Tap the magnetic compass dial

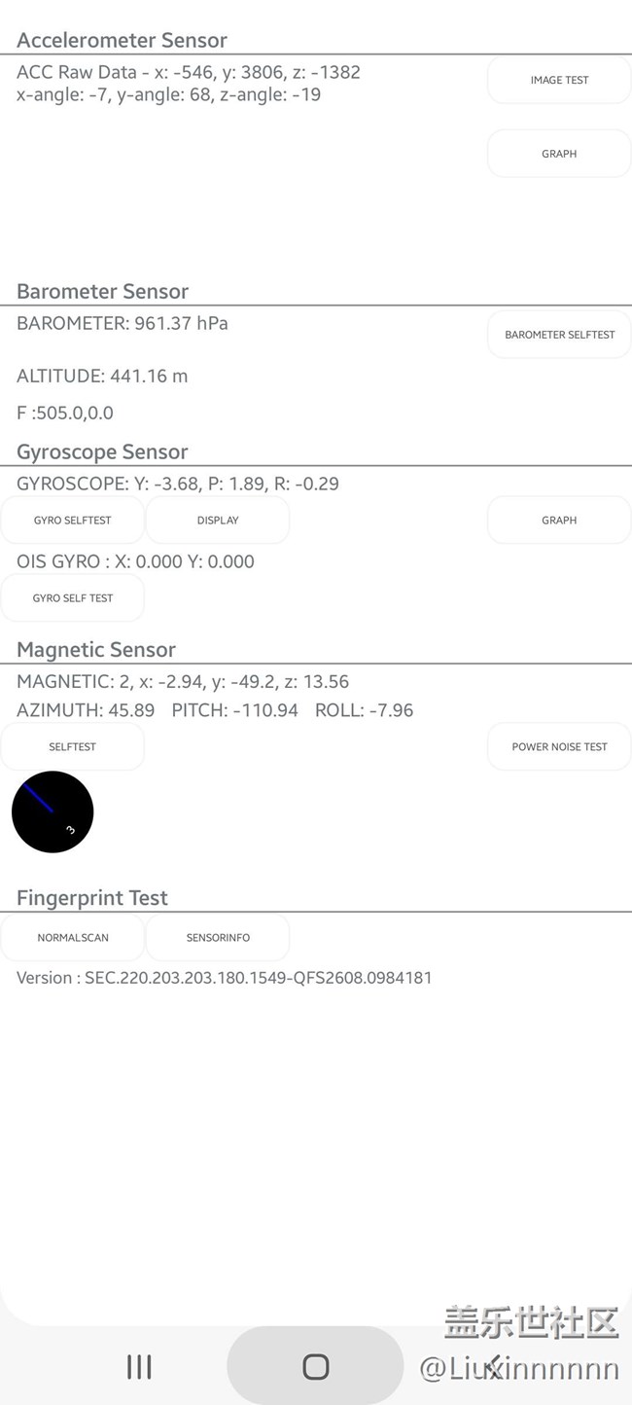[53, 812]
